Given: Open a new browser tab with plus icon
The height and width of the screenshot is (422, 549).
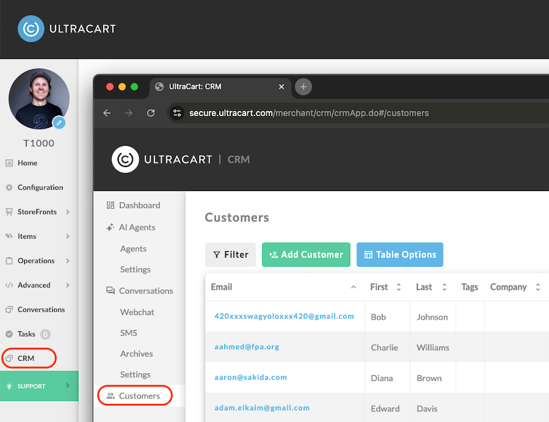Looking at the screenshot, I should tap(303, 87).
